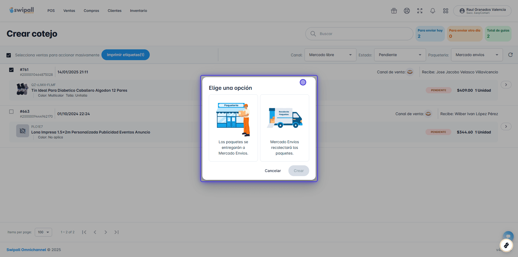Click Cancelar in the dialog
Image resolution: width=518 pixels, height=257 pixels.
coord(273,171)
